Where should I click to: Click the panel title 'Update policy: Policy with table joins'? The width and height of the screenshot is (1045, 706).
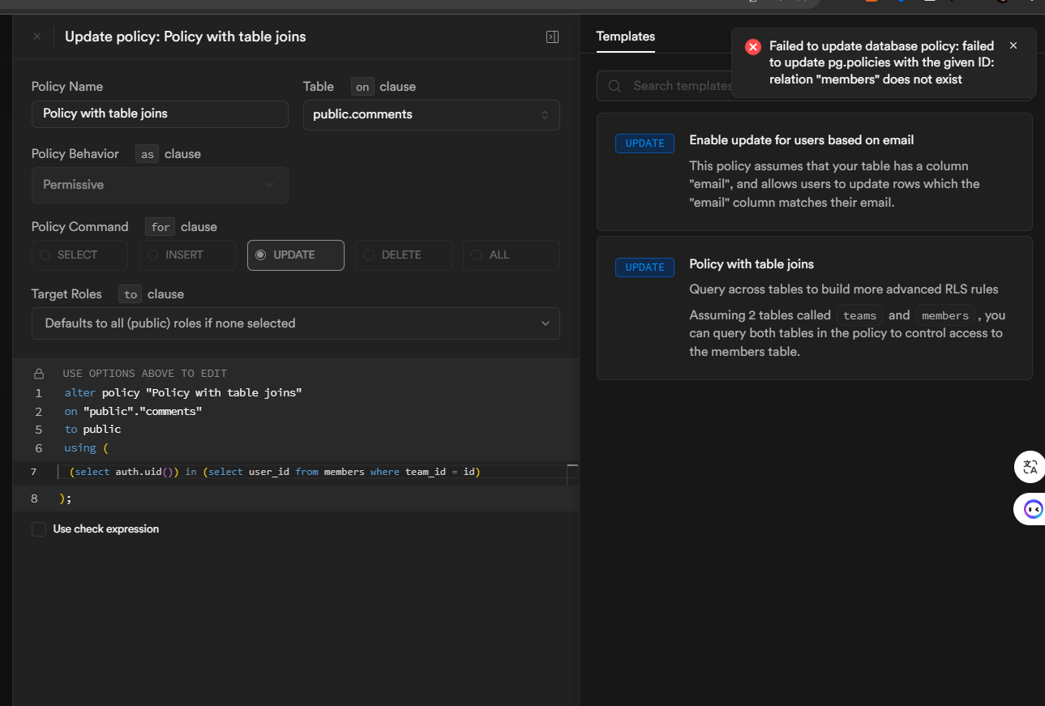click(x=186, y=36)
